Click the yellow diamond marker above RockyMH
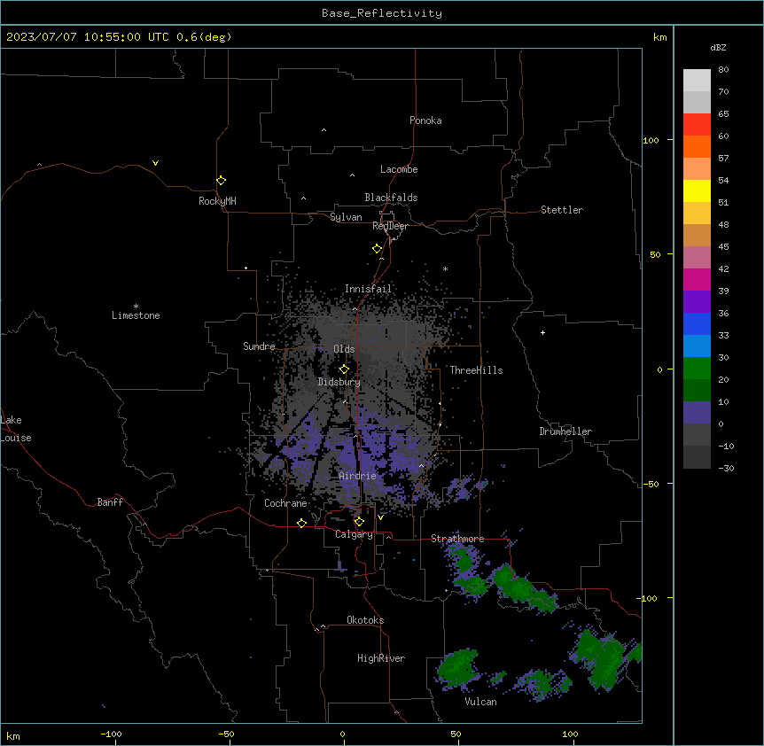 click(222, 181)
